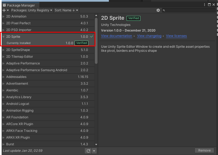Select the Animation Rigging package
This screenshot has height=155, width=218.
click(x=48, y=111)
